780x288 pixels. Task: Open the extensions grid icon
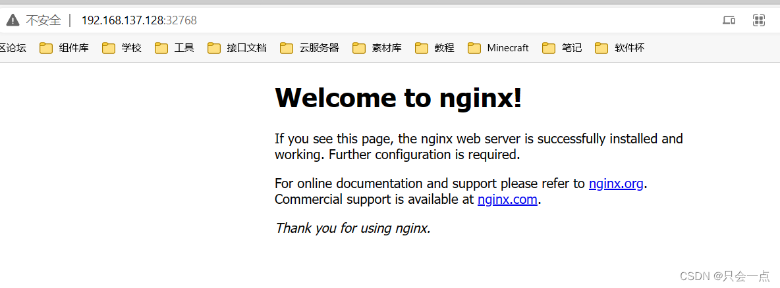[x=759, y=20]
